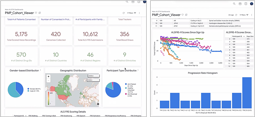Zoom out on the Geographic Distribution map
The image size is (255, 117).
(x=48, y=80)
